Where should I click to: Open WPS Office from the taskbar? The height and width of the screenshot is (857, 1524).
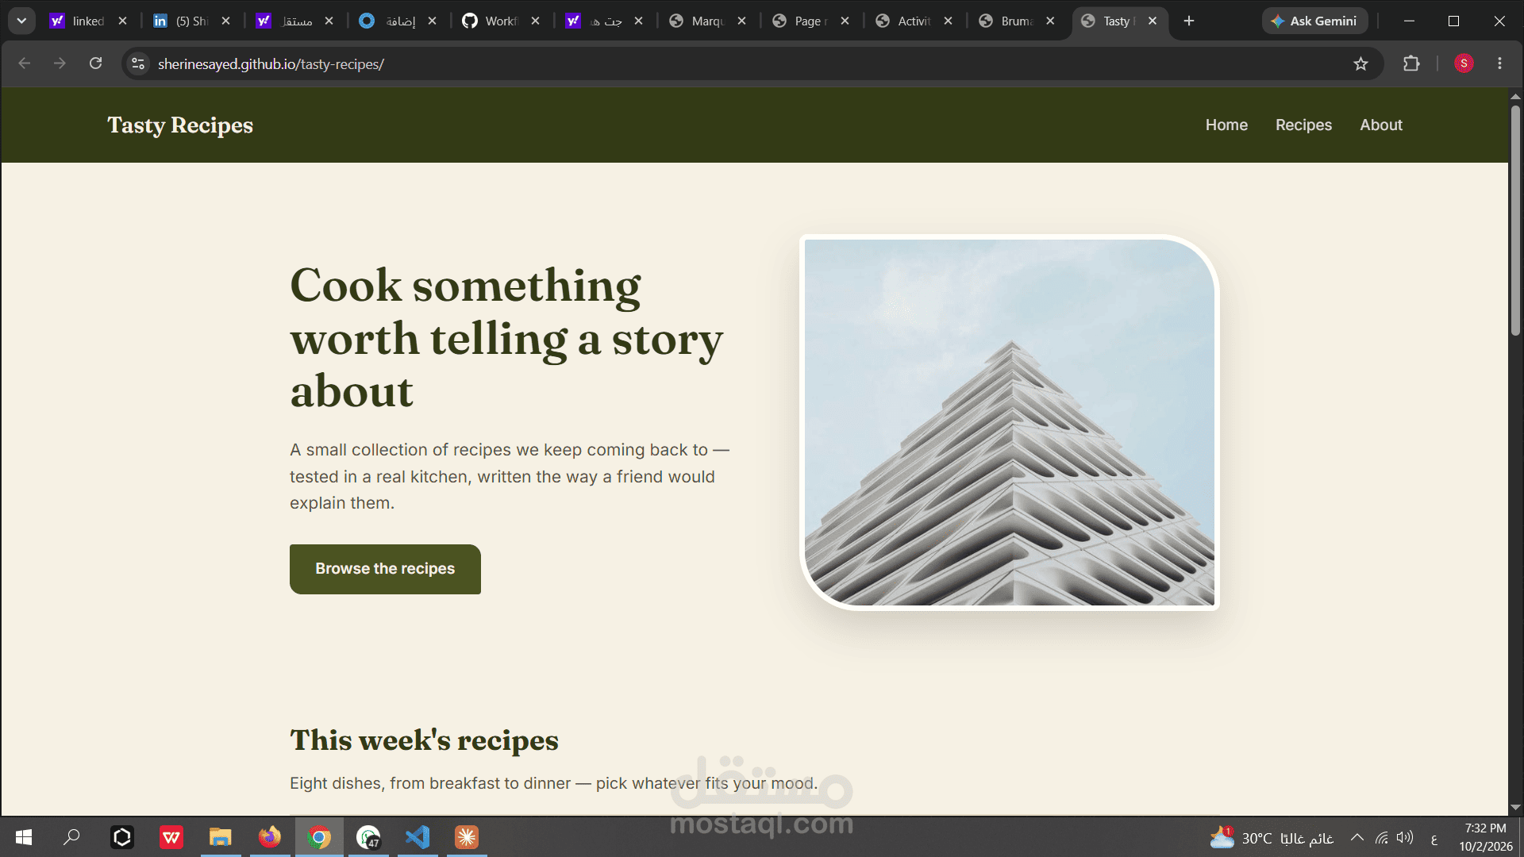tap(171, 837)
